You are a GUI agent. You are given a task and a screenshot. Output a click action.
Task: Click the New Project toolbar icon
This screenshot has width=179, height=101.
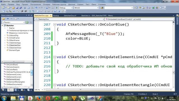pyautogui.click(x=3, y=8)
